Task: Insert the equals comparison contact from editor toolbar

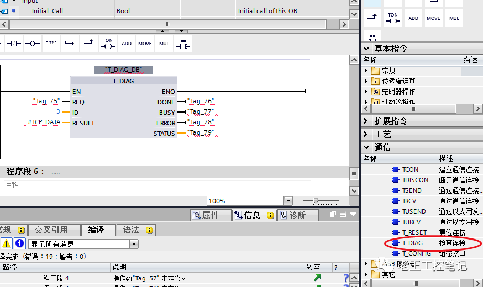Action: tap(183, 44)
